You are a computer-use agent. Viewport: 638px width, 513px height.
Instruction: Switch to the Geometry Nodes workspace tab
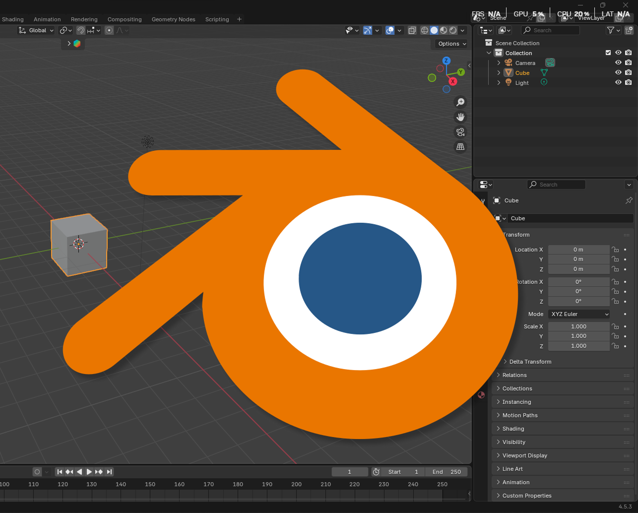tap(173, 19)
